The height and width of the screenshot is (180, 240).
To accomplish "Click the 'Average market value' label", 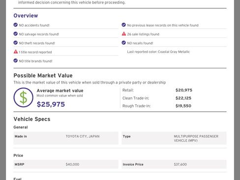I will [60, 90].
